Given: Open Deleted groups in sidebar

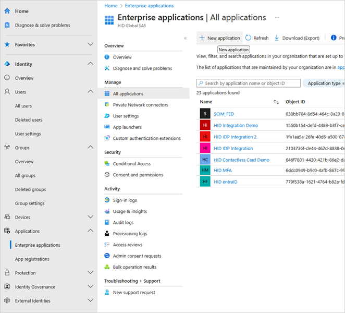Looking at the screenshot, I should (x=30, y=189).
